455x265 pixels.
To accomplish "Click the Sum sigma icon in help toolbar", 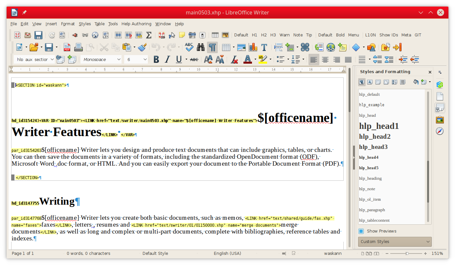I will (148, 35).
